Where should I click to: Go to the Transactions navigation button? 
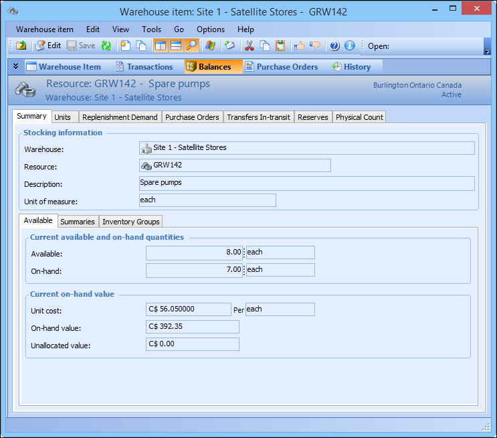tap(144, 66)
